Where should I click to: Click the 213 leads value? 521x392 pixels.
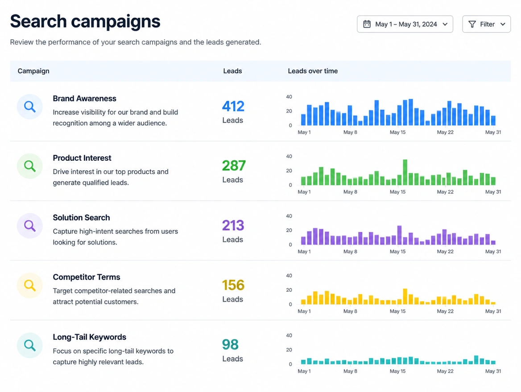(233, 225)
